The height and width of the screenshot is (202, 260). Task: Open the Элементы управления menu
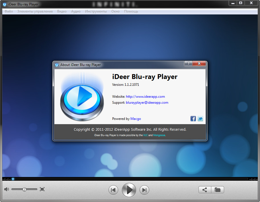click(35, 11)
